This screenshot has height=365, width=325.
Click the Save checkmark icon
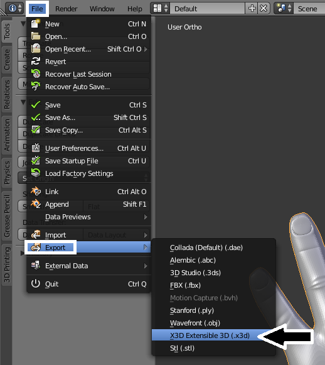(x=36, y=105)
